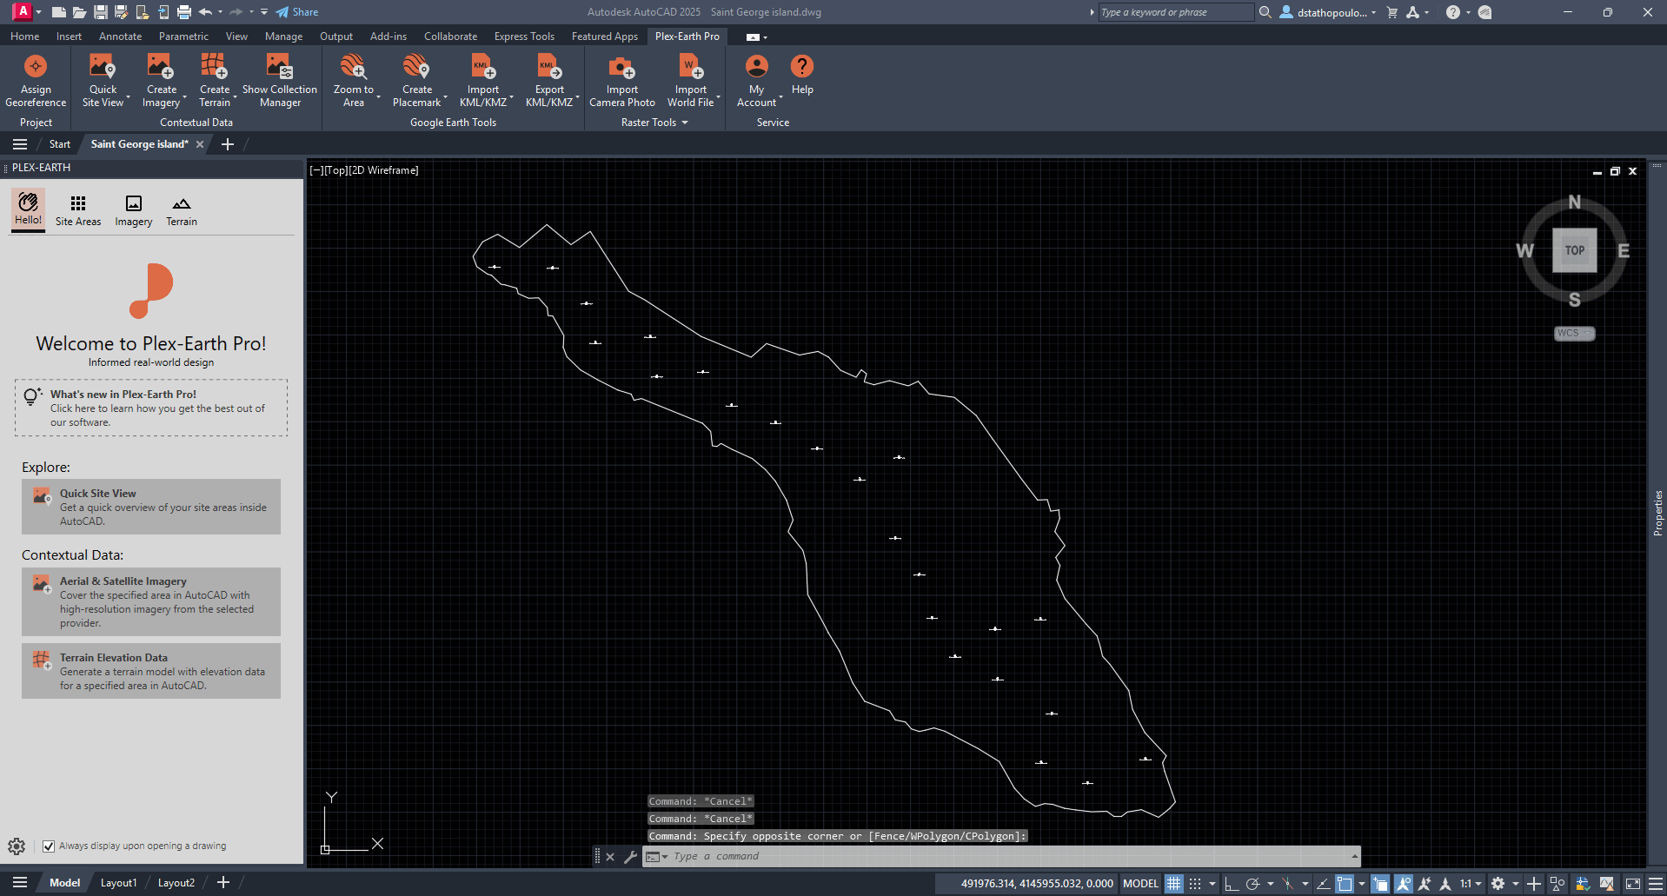
Task: Open the Undo history dropdown arrow
Action: [x=221, y=12]
